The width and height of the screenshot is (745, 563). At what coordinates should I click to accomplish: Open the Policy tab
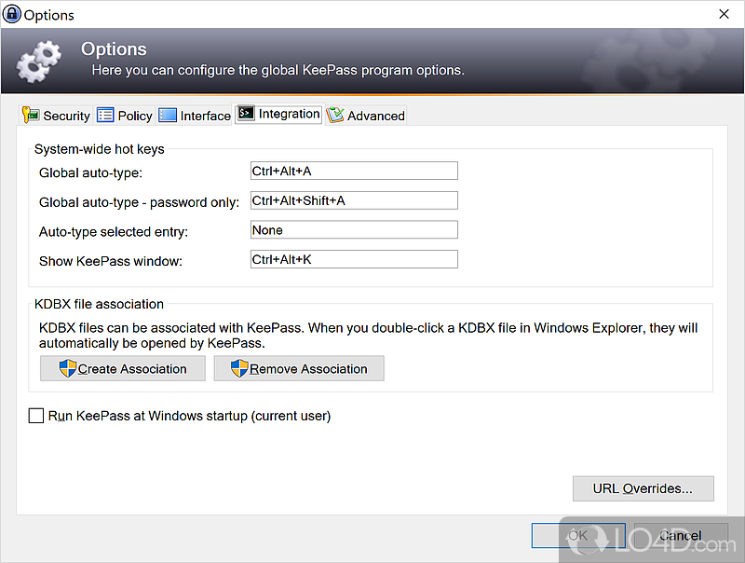[x=125, y=116]
